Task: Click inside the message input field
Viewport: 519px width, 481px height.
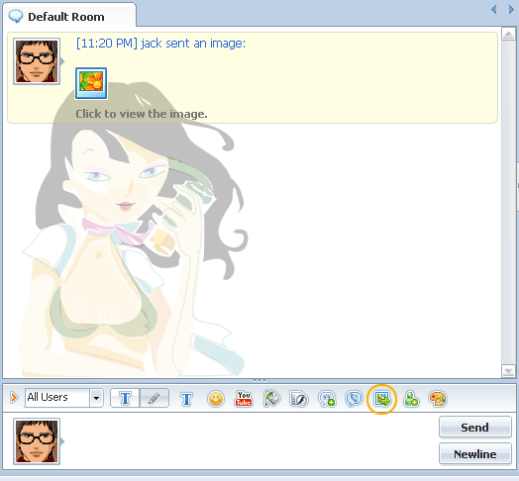Action: pos(250,440)
